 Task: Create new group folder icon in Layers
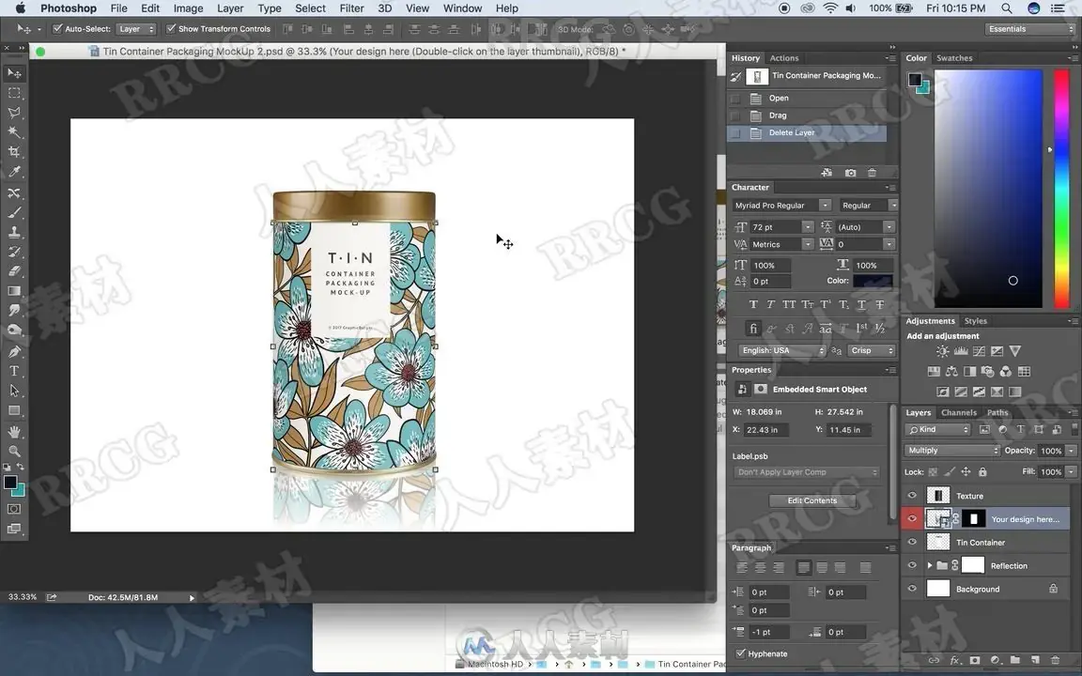[x=1015, y=660]
